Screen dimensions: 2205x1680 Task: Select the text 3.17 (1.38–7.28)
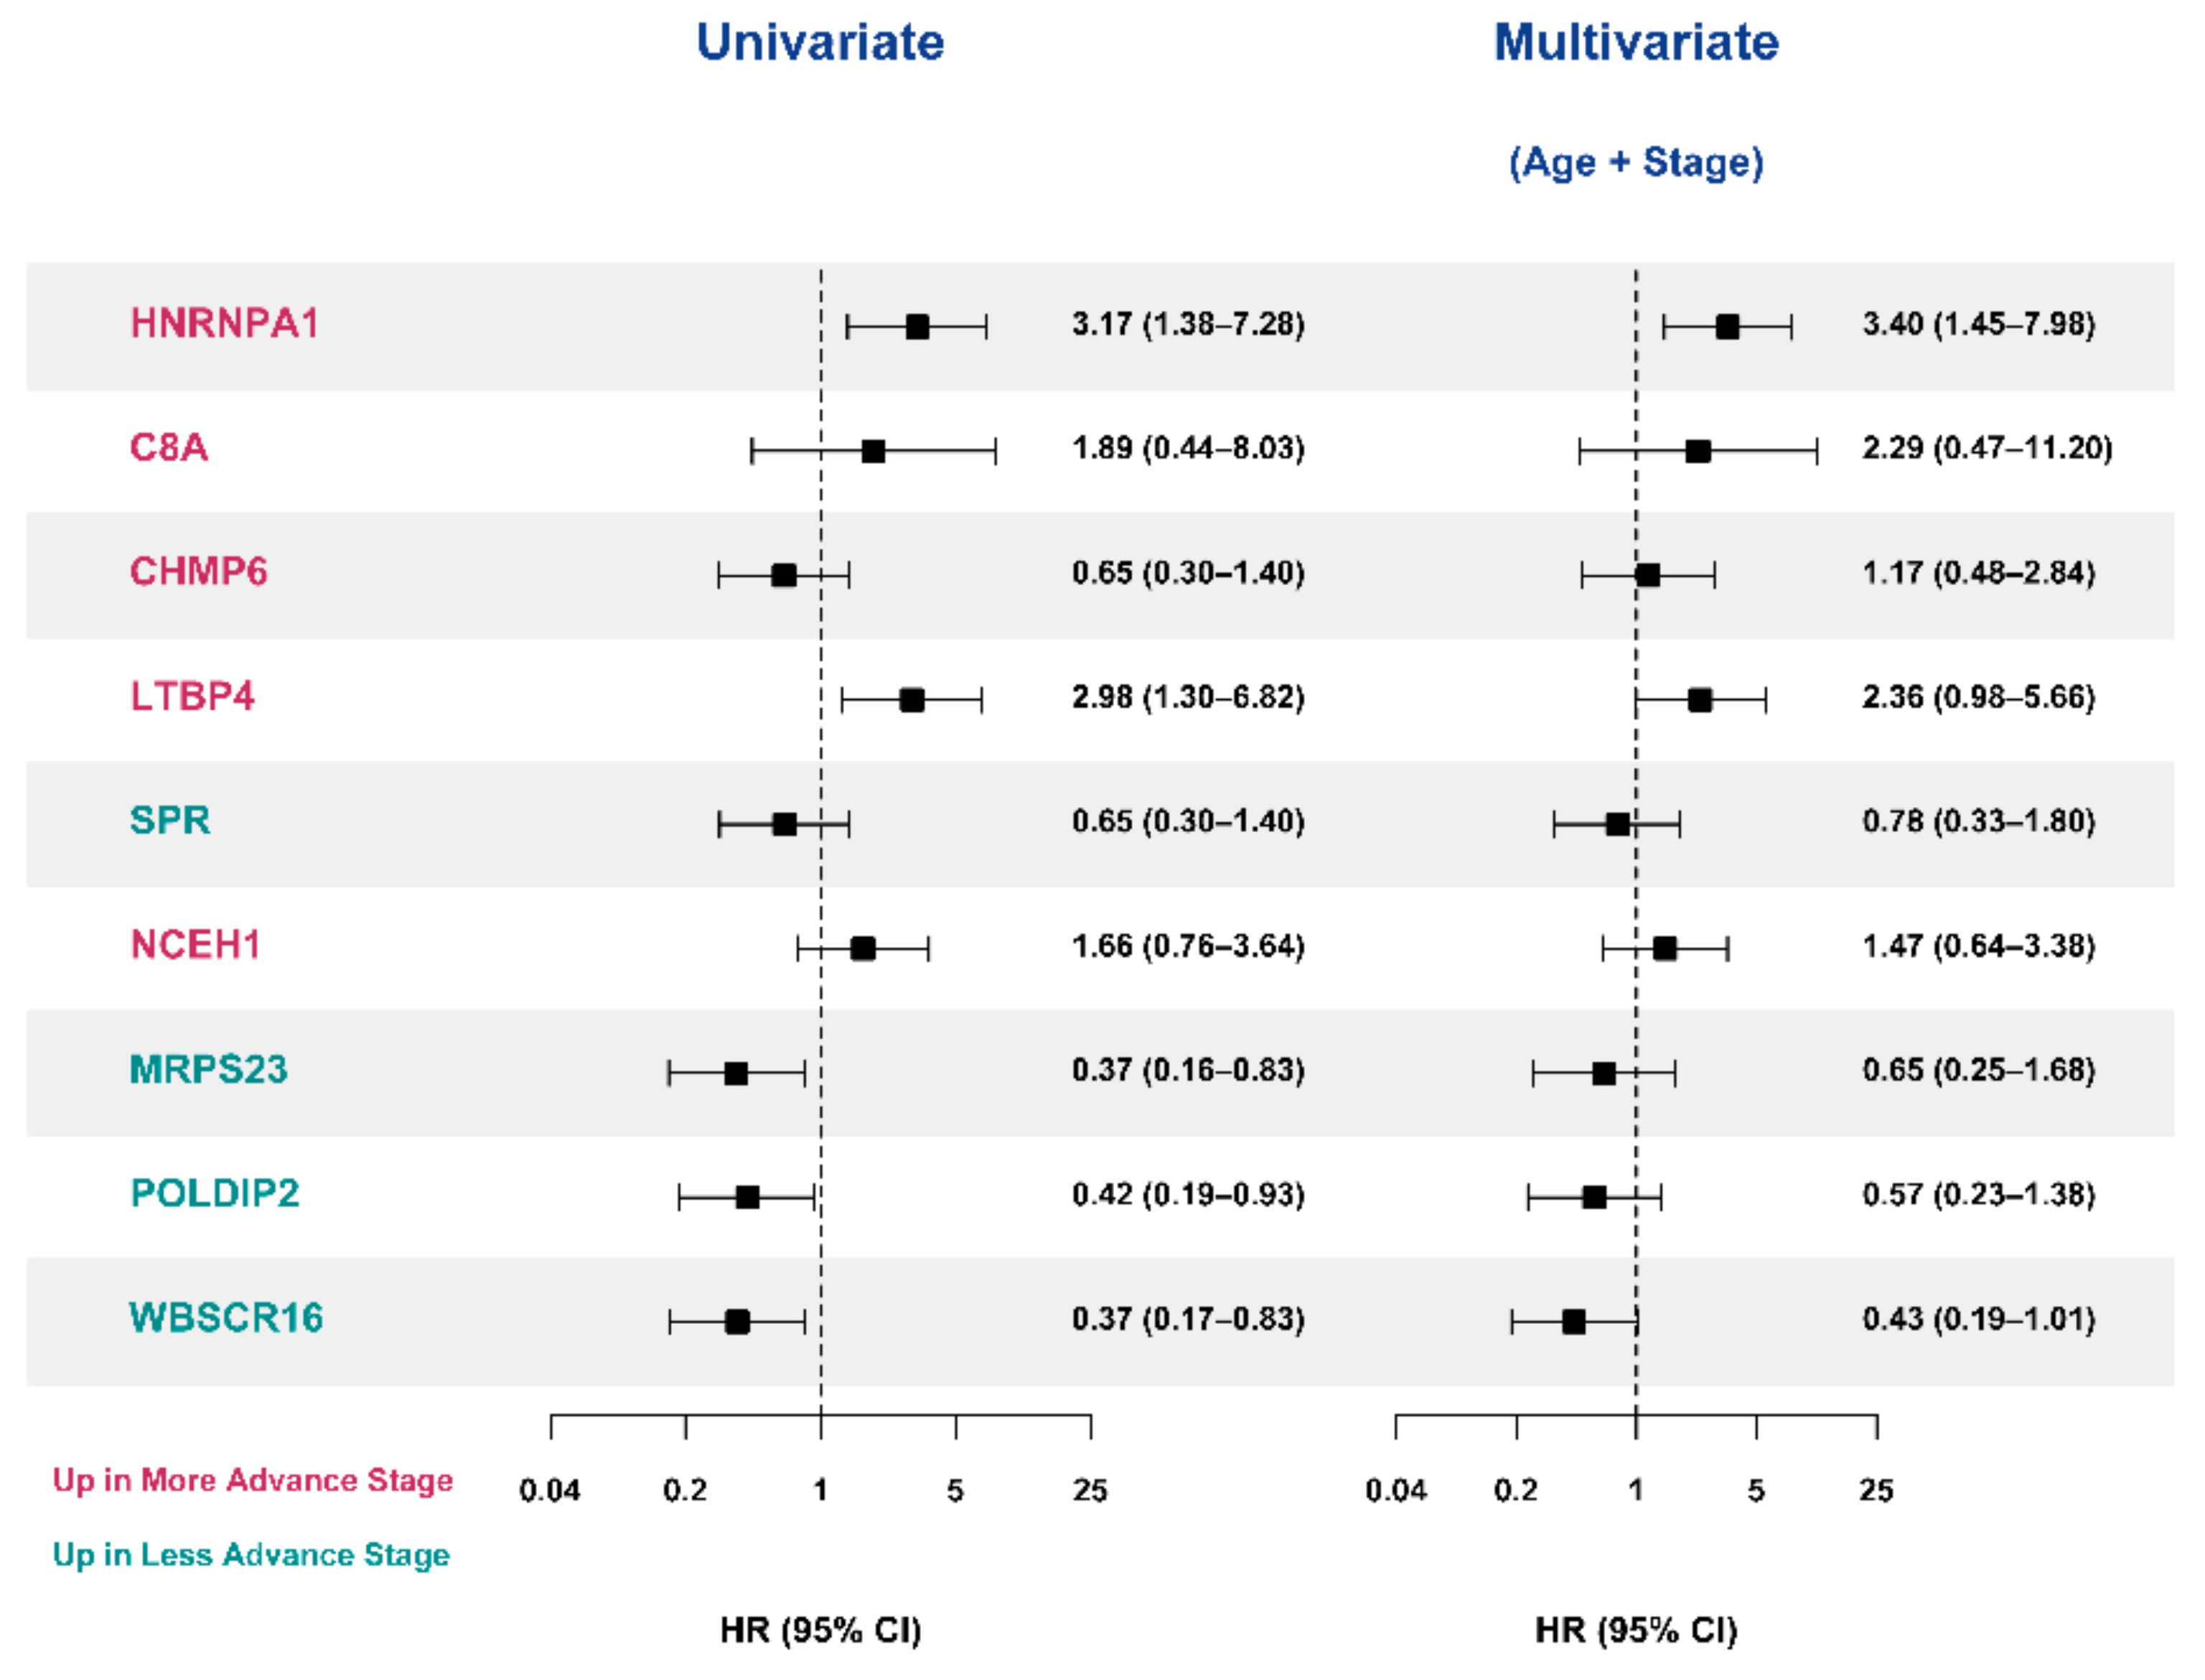click(1187, 325)
